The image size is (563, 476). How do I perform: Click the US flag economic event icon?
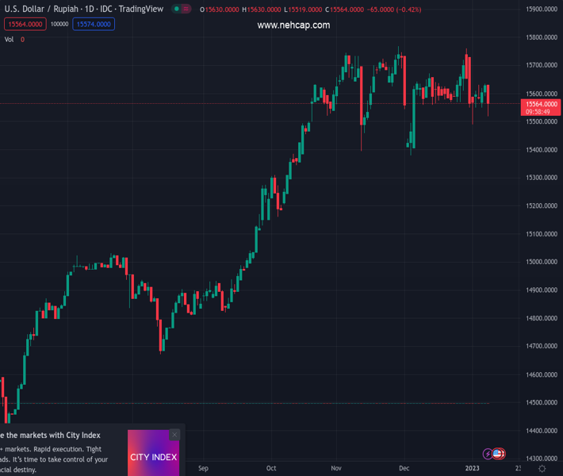498,454
